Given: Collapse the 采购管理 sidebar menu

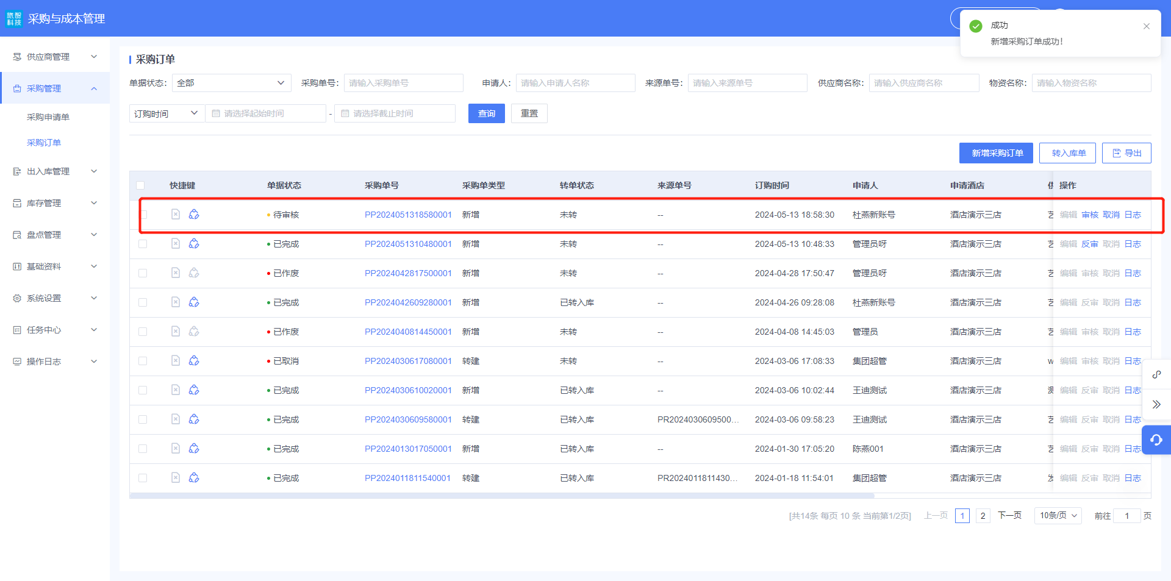Looking at the screenshot, I should (56, 88).
